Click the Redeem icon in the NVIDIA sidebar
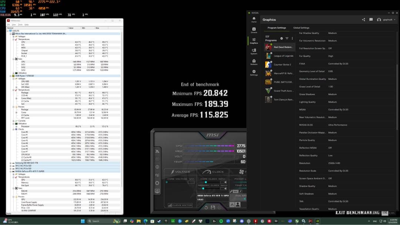 click(254, 62)
